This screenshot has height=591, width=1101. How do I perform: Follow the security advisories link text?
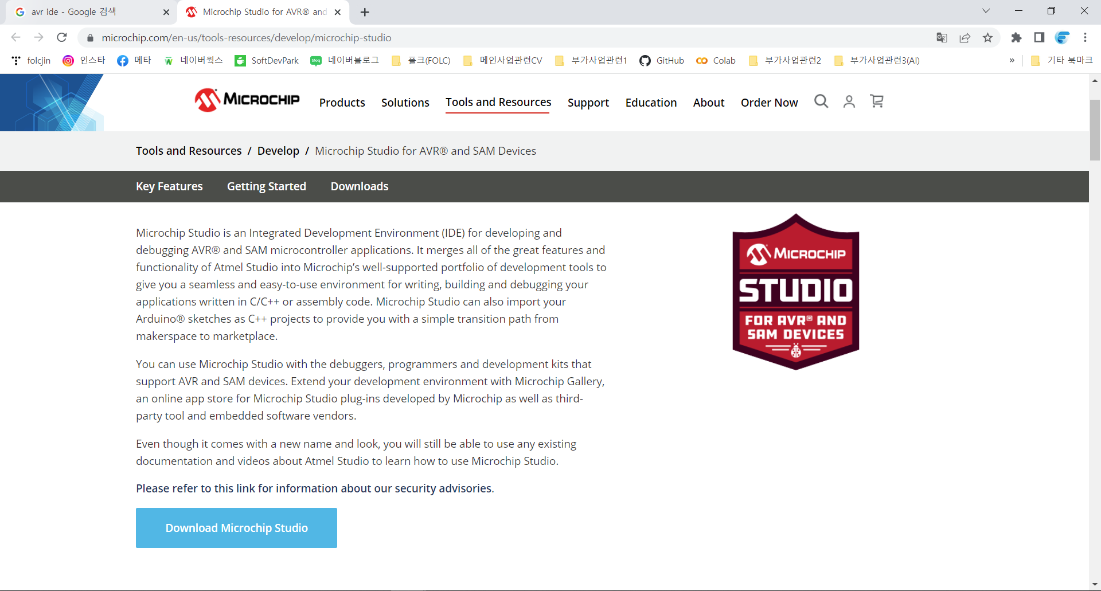tap(315, 488)
